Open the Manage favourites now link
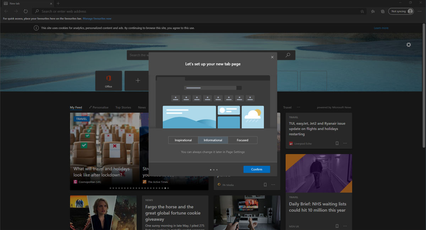 click(97, 18)
